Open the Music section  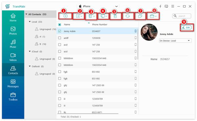click(13, 44)
